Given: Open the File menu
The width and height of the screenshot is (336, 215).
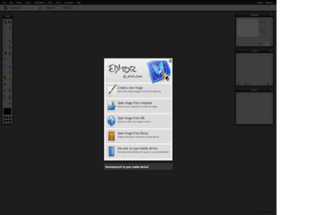Looking at the screenshot, I should 4,3.
